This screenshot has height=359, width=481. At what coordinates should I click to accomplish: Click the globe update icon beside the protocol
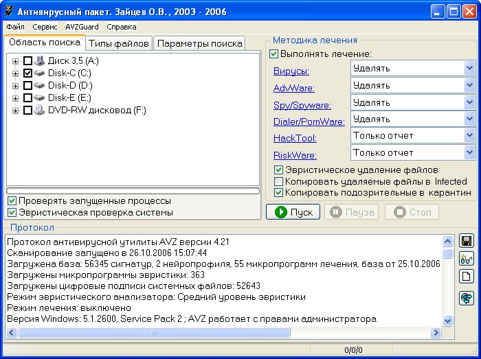(x=467, y=298)
